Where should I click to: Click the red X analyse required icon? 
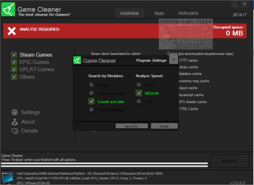point(12,31)
